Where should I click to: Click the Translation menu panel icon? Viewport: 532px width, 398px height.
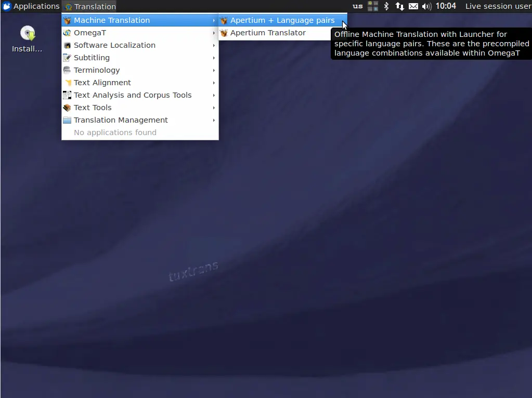click(69, 7)
